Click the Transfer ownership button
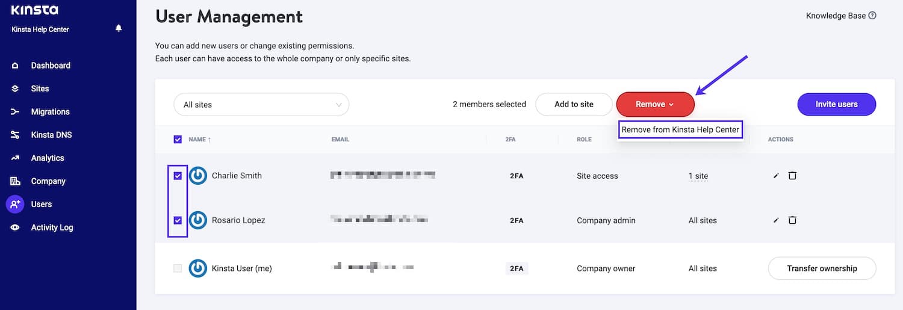The width and height of the screenshot is (903, 310). pyautogui.click(x=822, y=268)
